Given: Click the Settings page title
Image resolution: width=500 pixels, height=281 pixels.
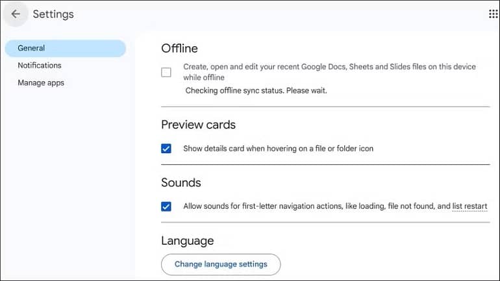Looking at the screenshot, I should tap(53, 14).
